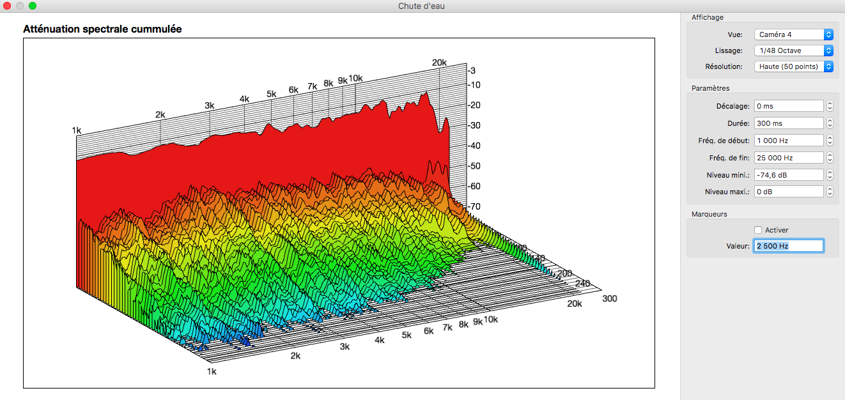Image resolution: width=845 pixels, height=400 pixels.
Task: Click the Durée field showing 300 ms
Action: pyautogui.click(x=789, y=123)
